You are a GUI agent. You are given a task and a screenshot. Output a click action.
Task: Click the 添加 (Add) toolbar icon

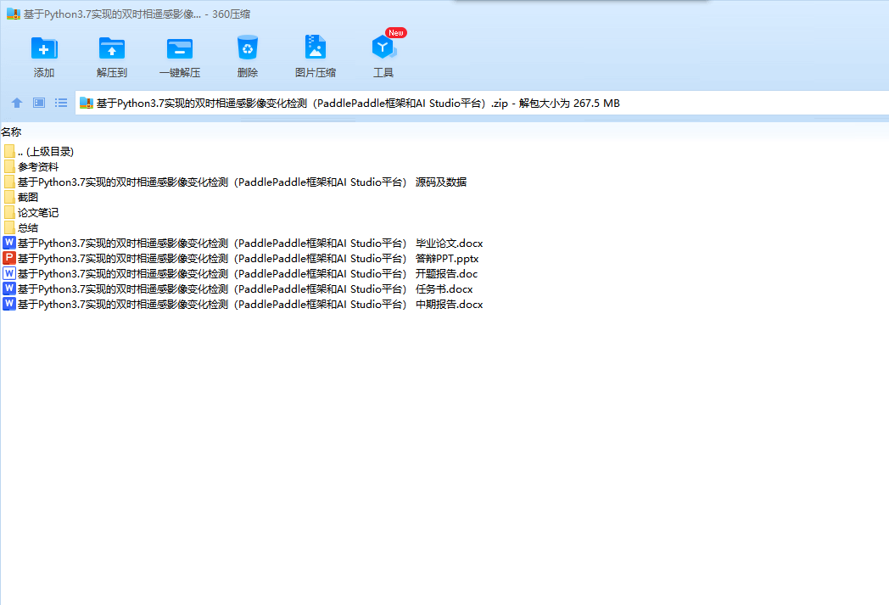[x=43, y=48]
